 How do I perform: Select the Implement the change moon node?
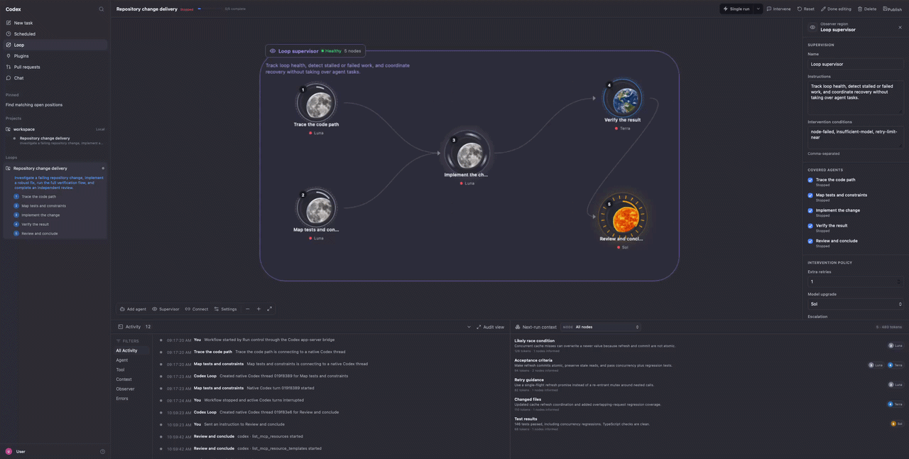coord(469,154)
